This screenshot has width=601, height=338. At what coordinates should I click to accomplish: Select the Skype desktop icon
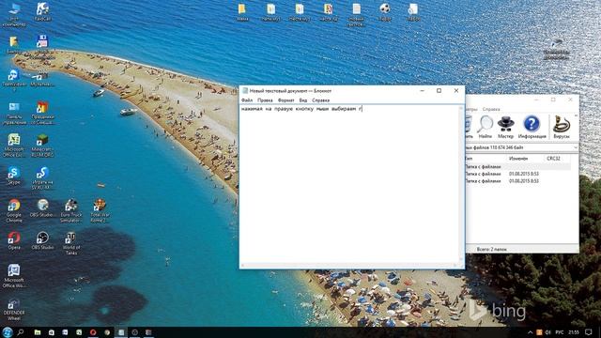coord(14,176)
